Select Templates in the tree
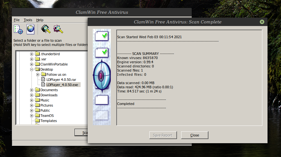The image size is (281, 157). point(48,121)
